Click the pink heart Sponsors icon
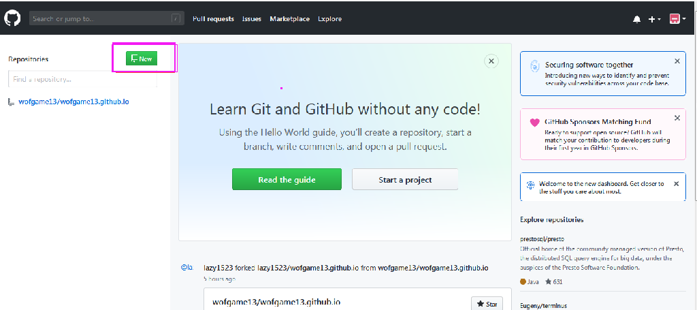 [535, 123]
